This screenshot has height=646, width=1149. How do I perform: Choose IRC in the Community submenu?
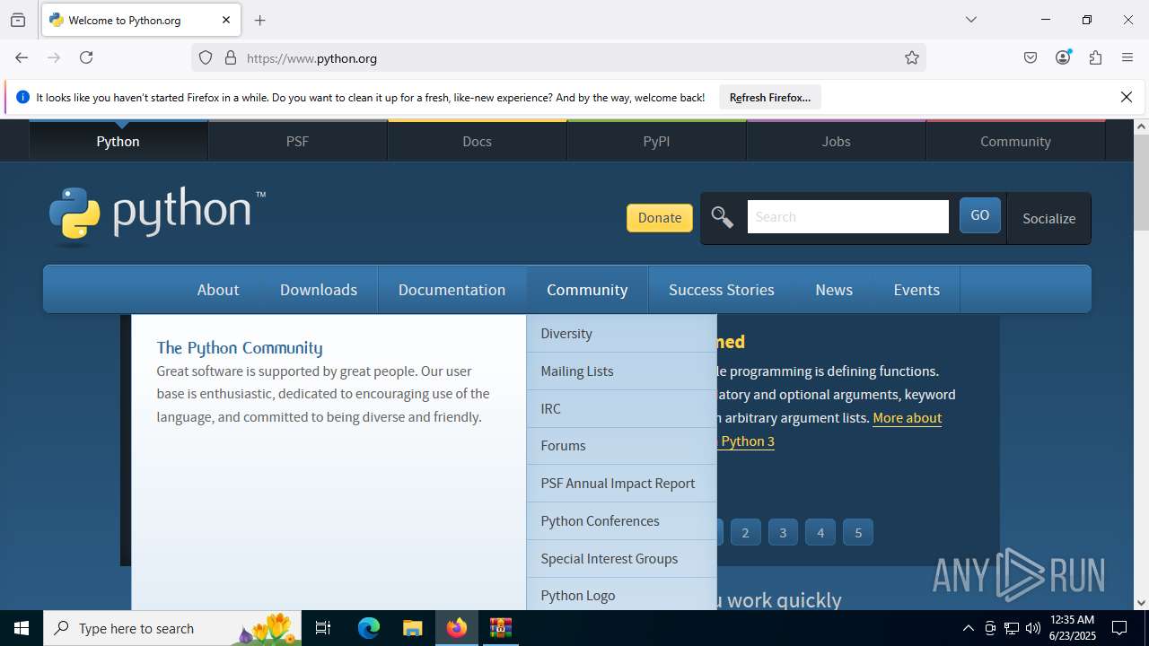tap(621, 408)
